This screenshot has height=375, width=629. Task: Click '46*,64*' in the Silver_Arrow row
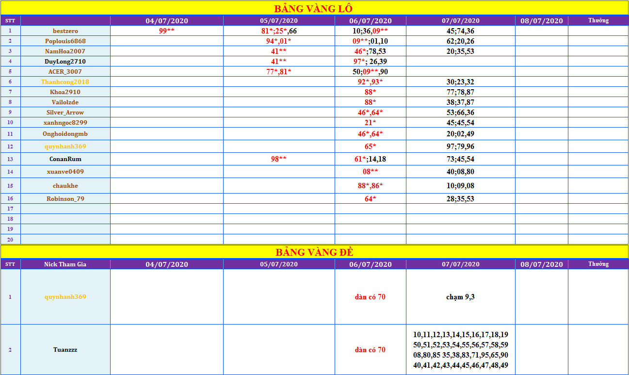(371, 113)
